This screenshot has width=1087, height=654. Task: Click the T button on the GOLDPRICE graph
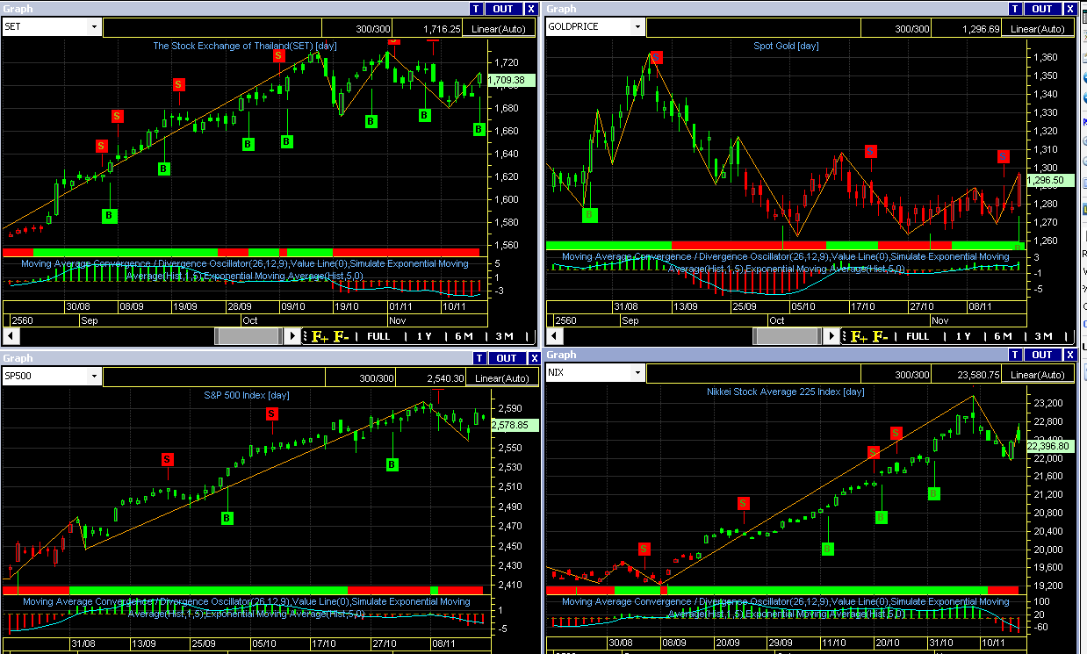[x=1015, y=9]
